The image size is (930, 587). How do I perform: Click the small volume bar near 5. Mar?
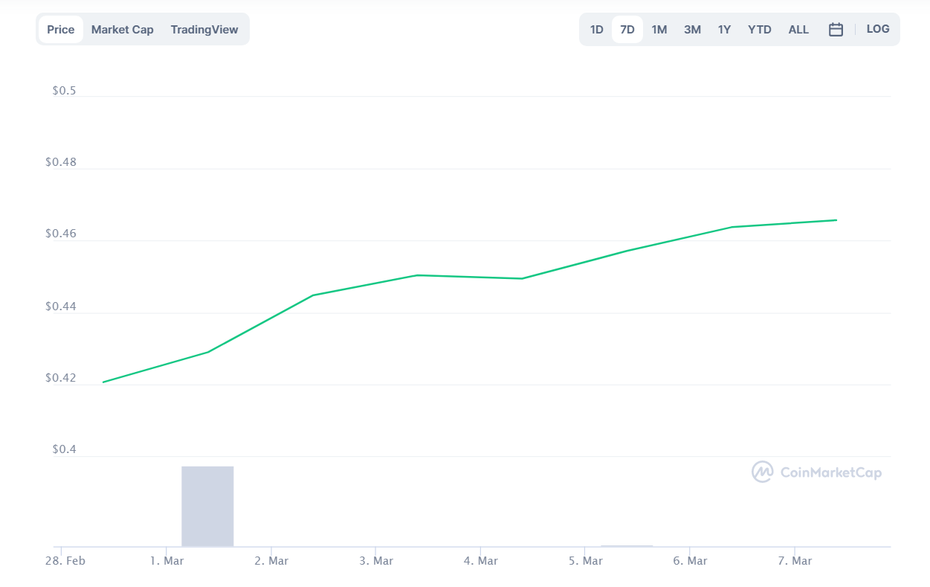627,545
